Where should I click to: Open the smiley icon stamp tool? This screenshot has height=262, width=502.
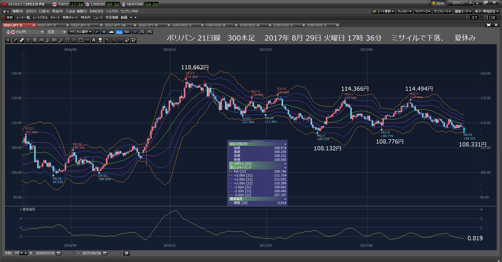[100, 40]
